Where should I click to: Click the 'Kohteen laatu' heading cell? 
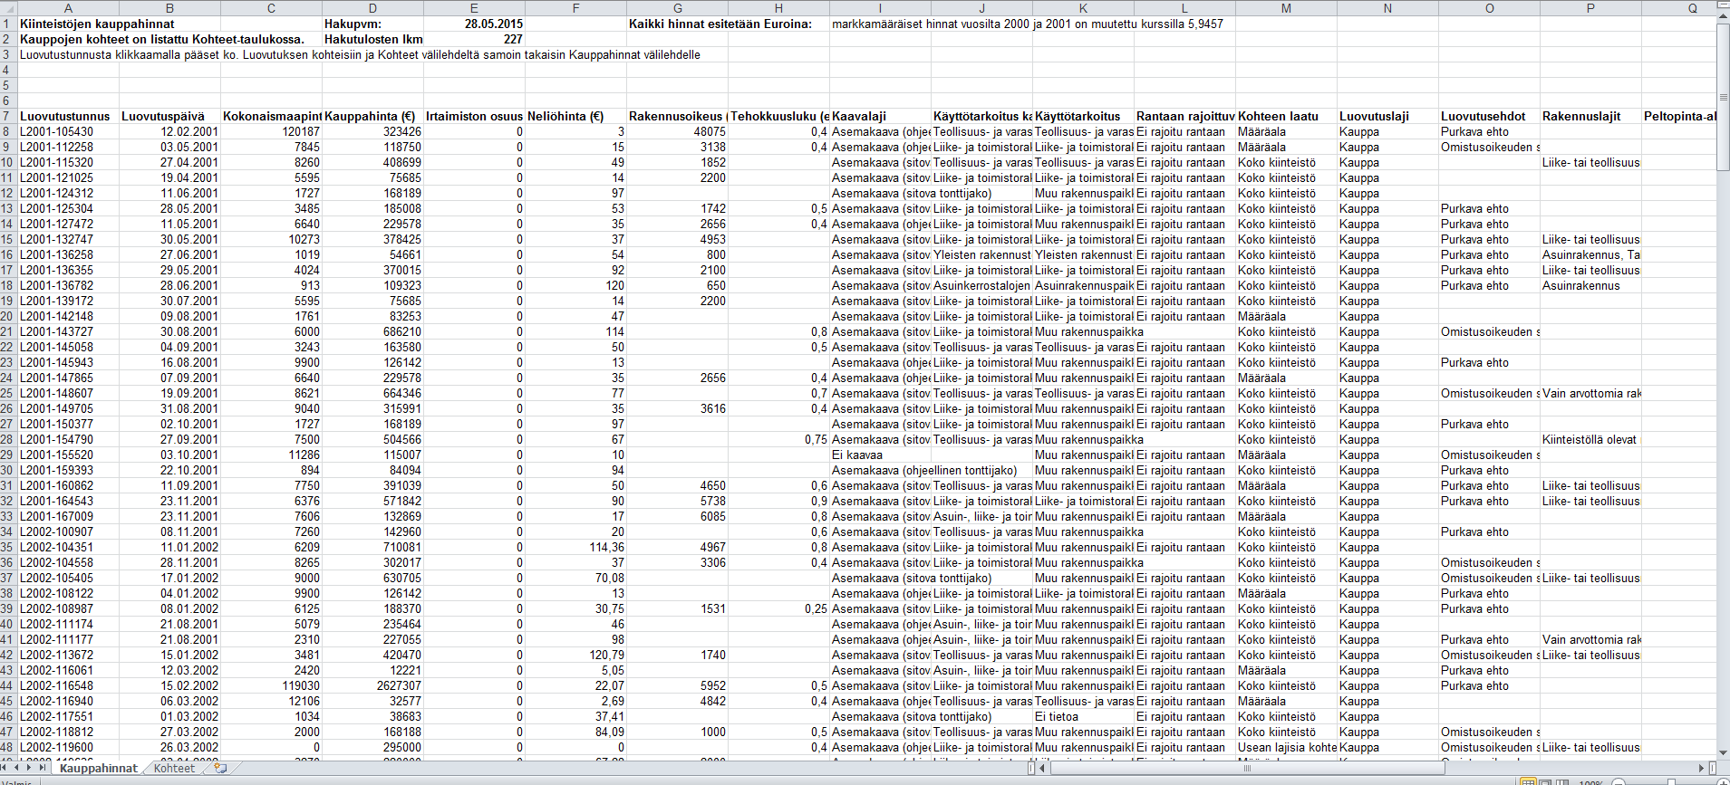point(1286,116)
